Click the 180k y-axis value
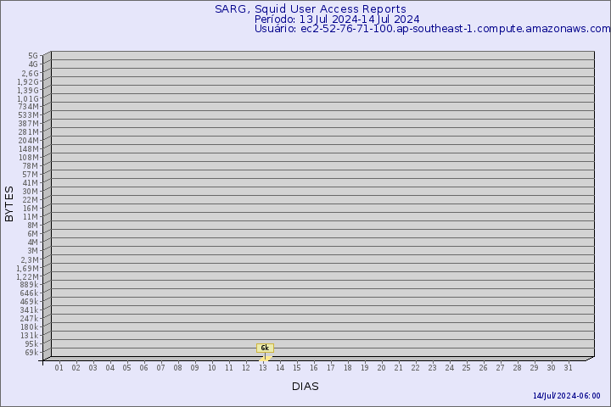Viewport: 611px width, 407px height. [29, 327]
